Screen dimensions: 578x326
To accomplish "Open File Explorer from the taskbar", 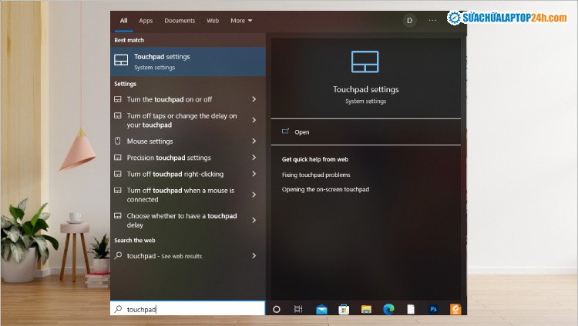I will click(366, 309).
